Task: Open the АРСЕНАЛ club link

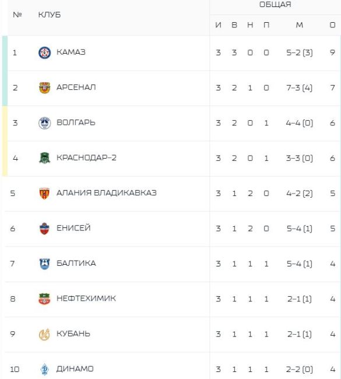Action: 76,87
